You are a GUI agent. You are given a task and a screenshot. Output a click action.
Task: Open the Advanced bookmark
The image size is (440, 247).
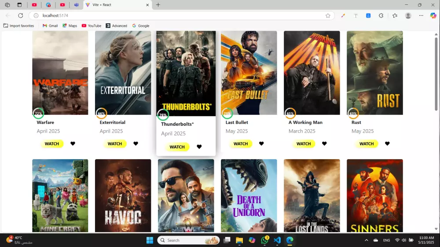[x=117, y=26]
